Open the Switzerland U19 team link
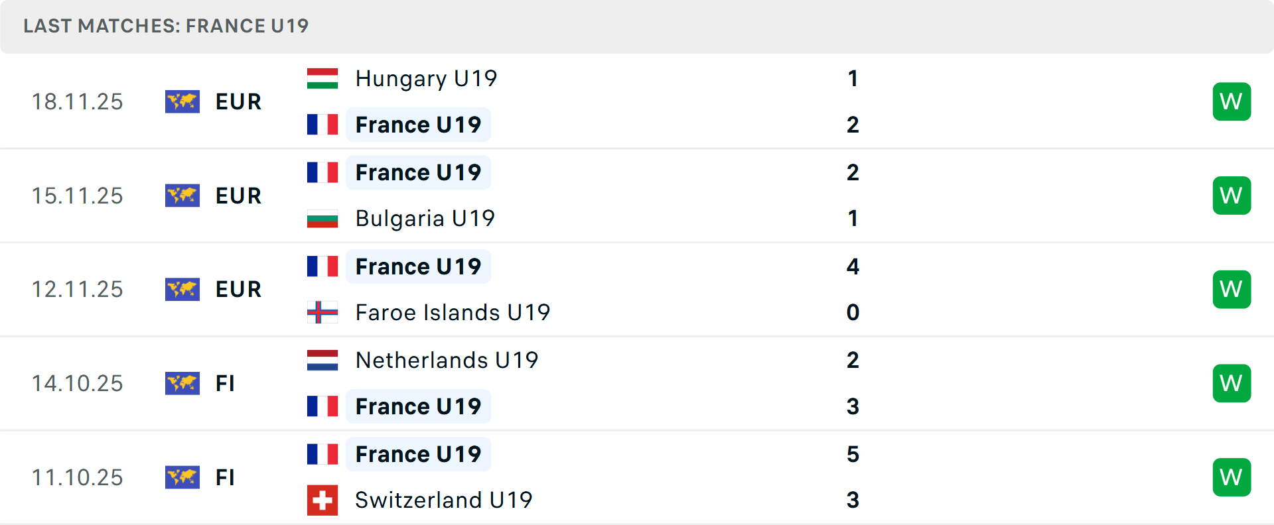Image resolution: width=1274 pixels, height=525 pixels. tap(444, 500)
